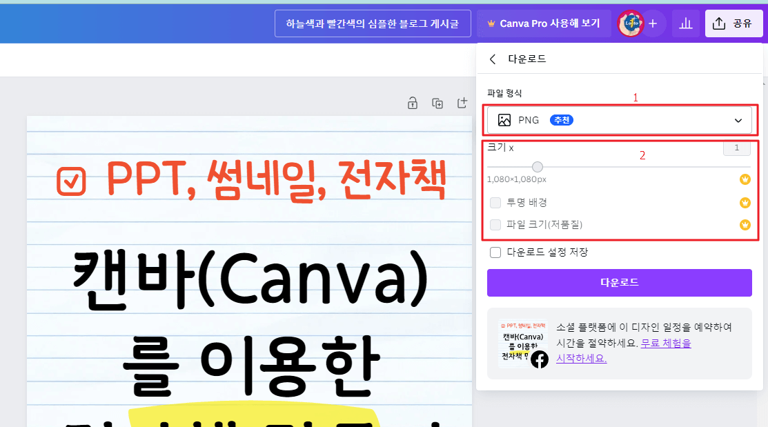
Task: Duplicate the page using the copy icon
Action: [437, 103]
